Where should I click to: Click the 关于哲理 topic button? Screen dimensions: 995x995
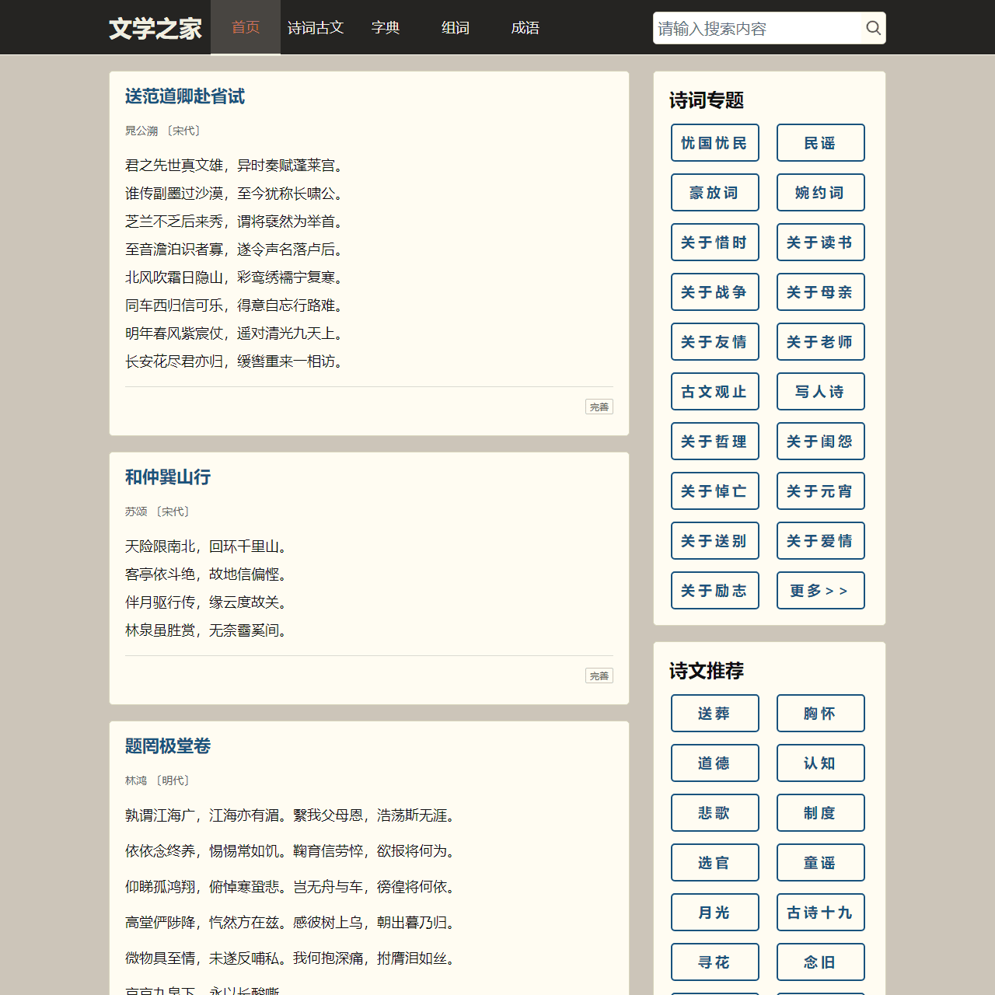click(x=715, y=442)
